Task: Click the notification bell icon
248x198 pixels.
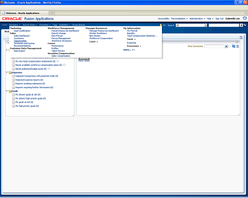Action: tap(161, 25)
